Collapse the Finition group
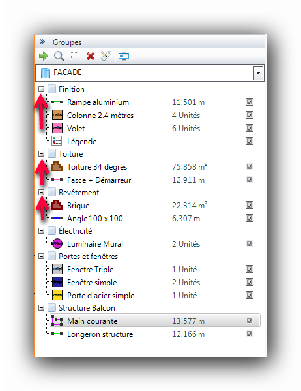Viewport: 301px width, 391px height. point(41,89)
